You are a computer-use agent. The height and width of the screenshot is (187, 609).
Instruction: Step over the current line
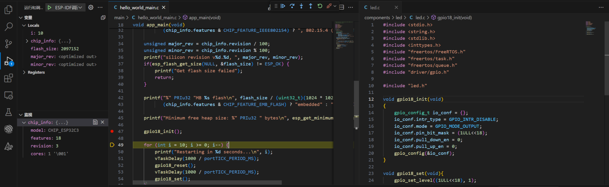point(292,6)
